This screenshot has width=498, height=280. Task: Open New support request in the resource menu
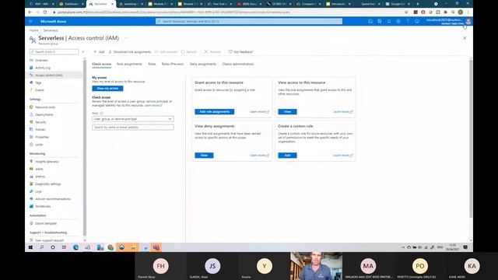click(x=49, y=240)
